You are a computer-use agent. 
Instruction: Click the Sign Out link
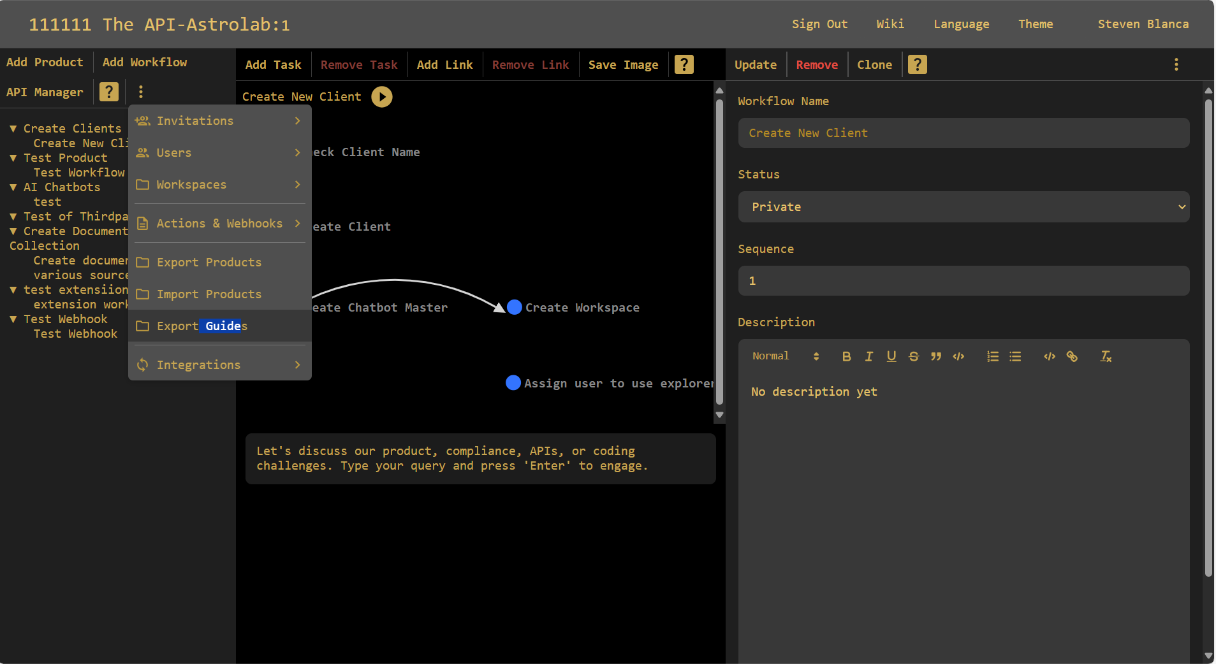pyautogui.click(x=819, y=24)
